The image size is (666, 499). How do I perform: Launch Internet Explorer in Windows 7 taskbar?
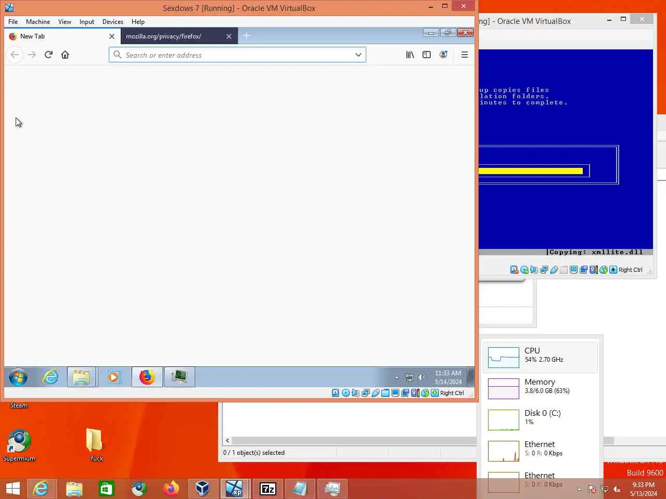(50, 377)
